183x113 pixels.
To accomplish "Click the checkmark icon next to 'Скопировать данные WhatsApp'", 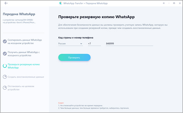I will pos(5,41).
